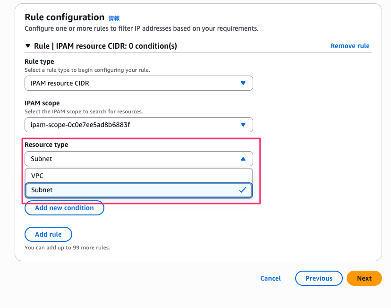Open the ipam-scope-0c0e7ee5ad8b6883f dropdown field
Image resolution: width=391 pixels, height=308 pixels.
click(x=132, y=125)
